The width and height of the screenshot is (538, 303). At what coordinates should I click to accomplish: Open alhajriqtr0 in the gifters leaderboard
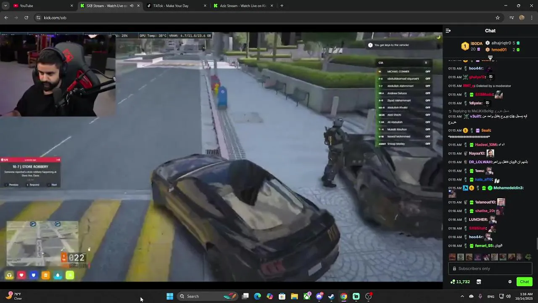pos(501,43)
